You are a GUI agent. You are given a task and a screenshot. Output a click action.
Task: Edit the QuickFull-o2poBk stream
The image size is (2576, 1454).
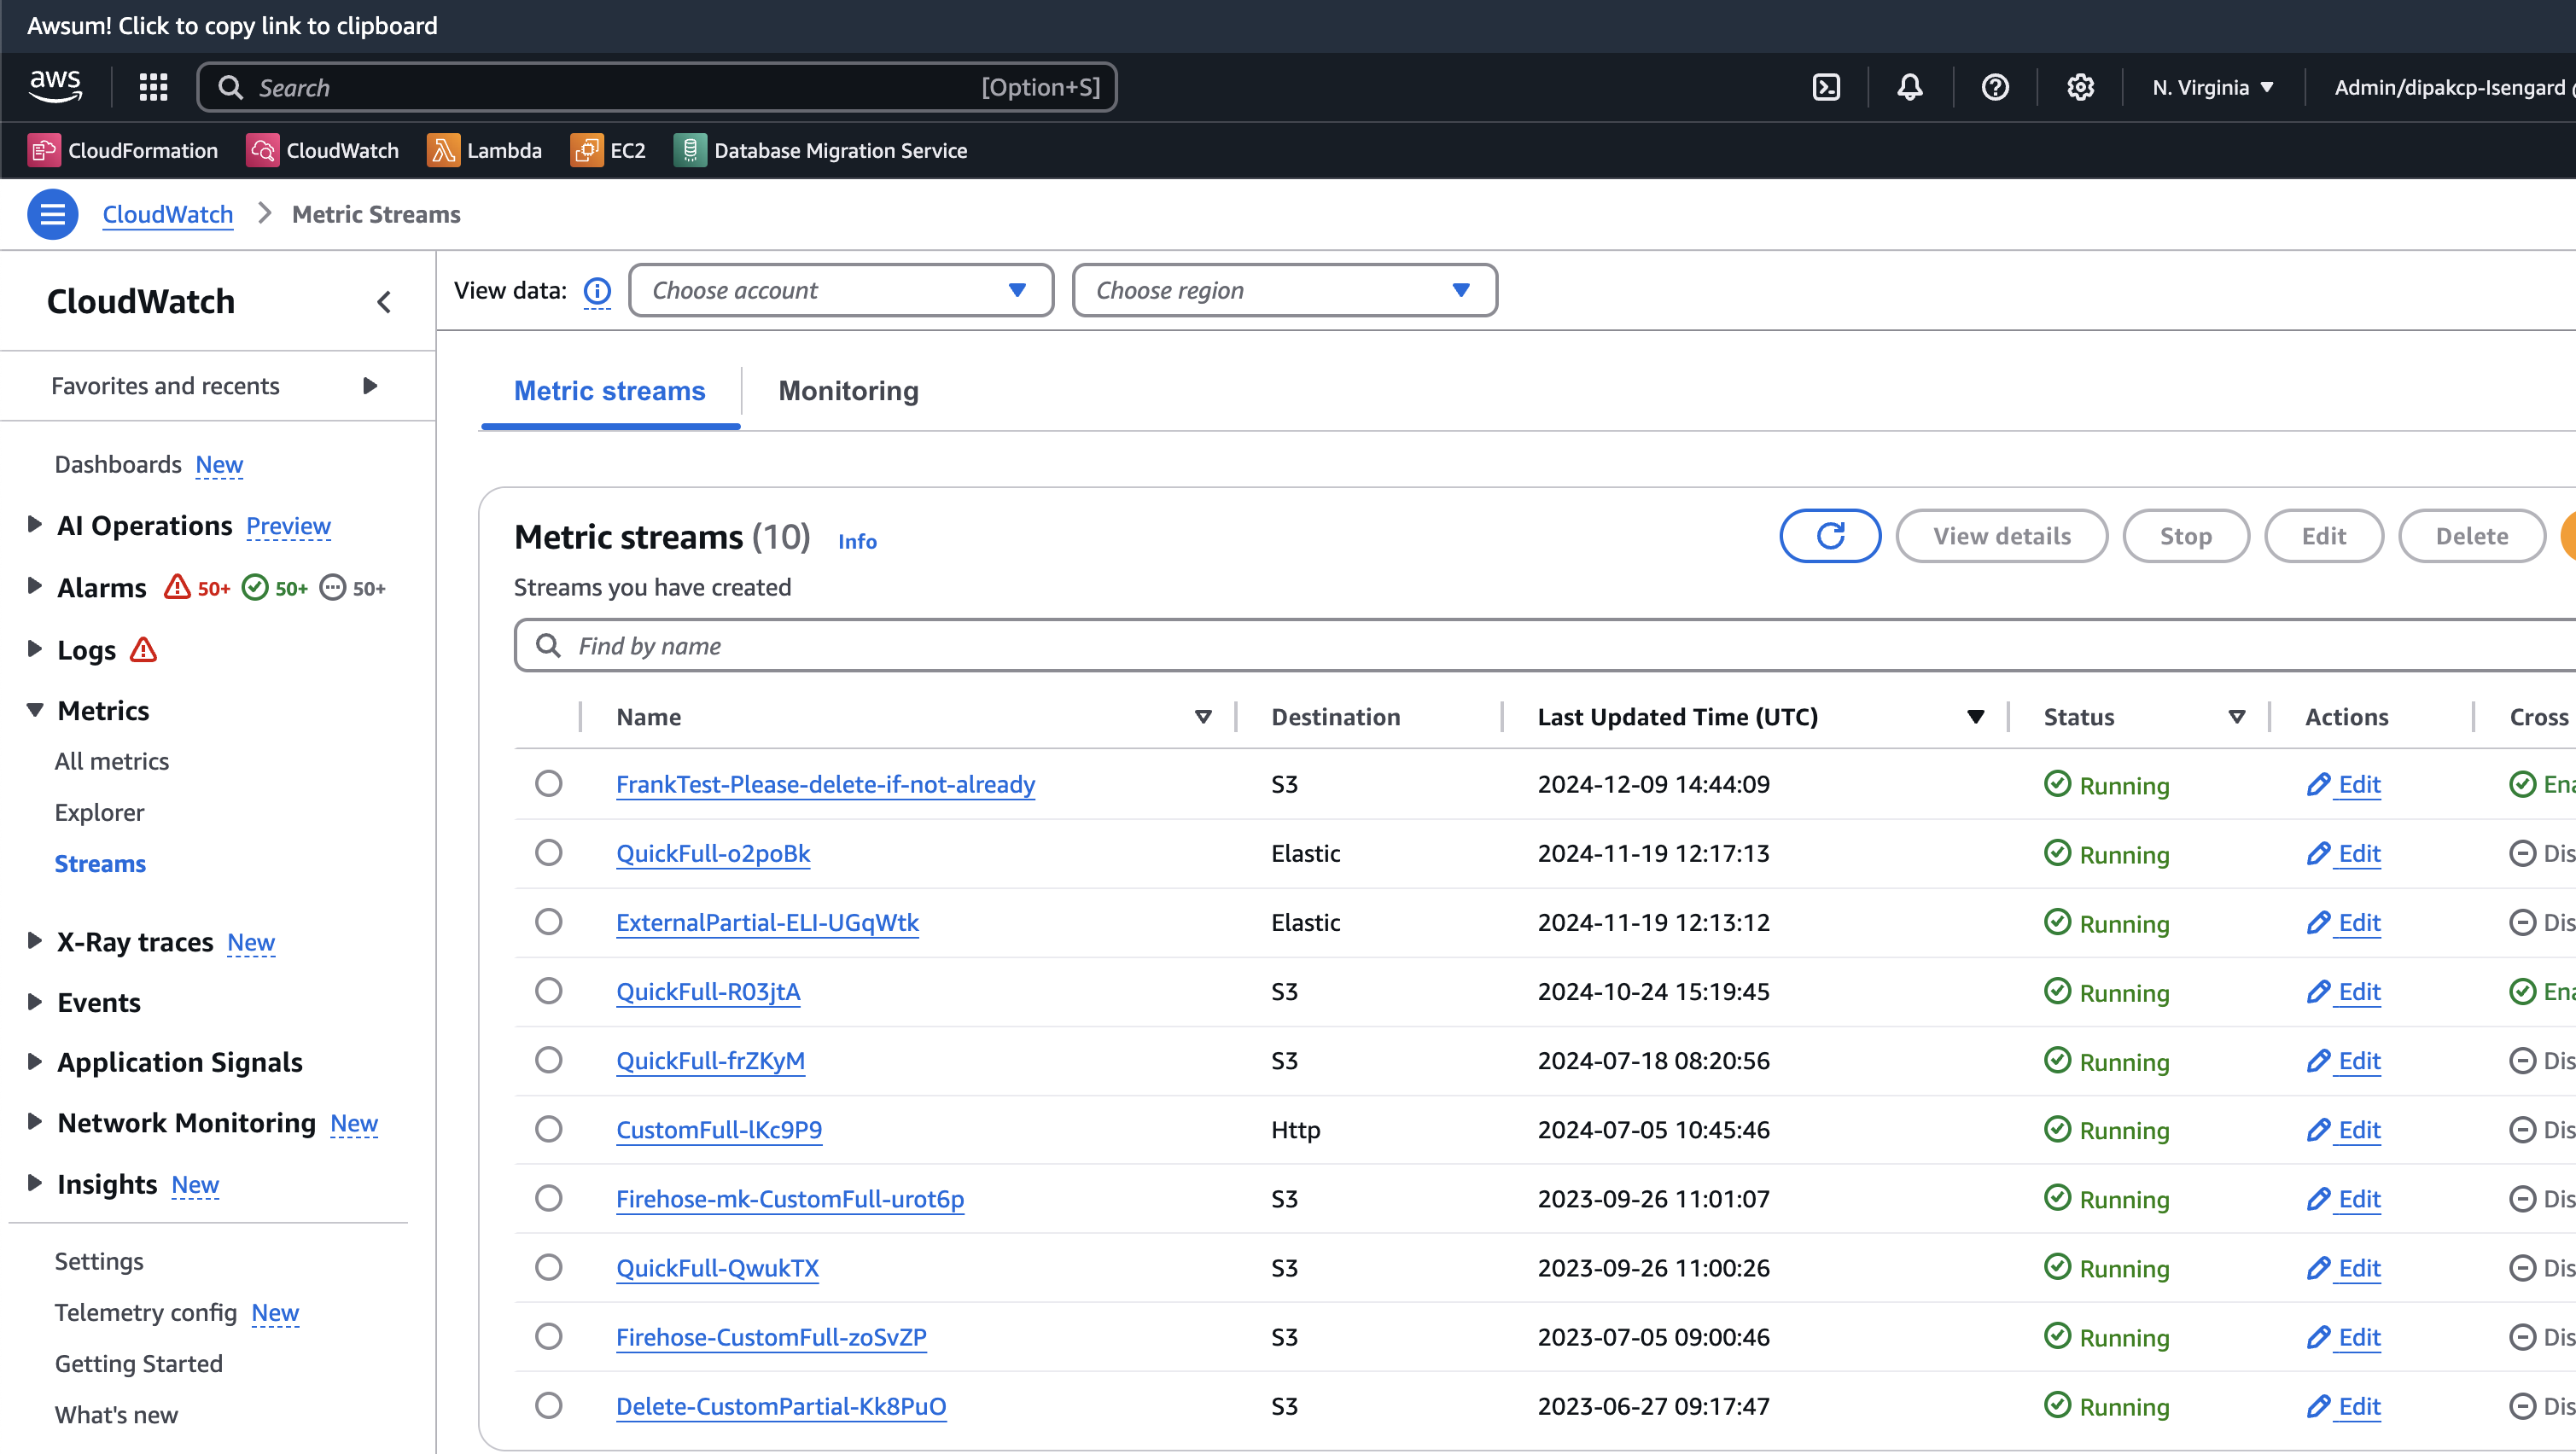(x=2344, y=853)
